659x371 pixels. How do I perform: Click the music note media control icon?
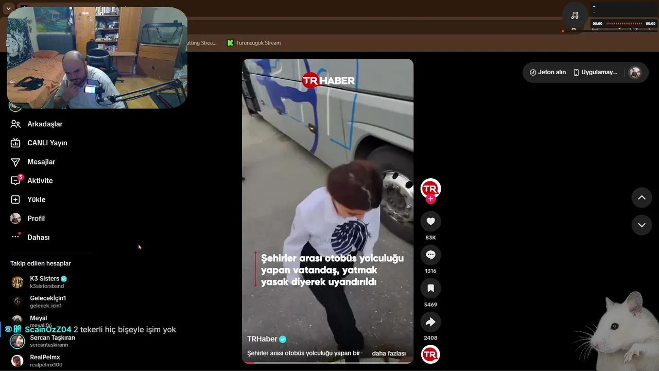575,15
